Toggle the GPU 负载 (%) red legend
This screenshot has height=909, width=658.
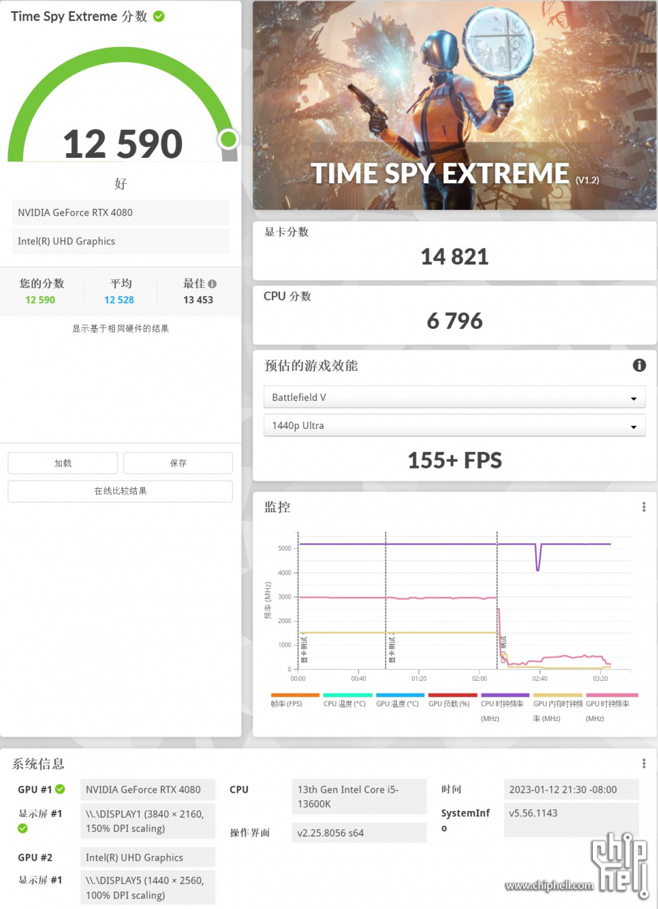point(453,696)
